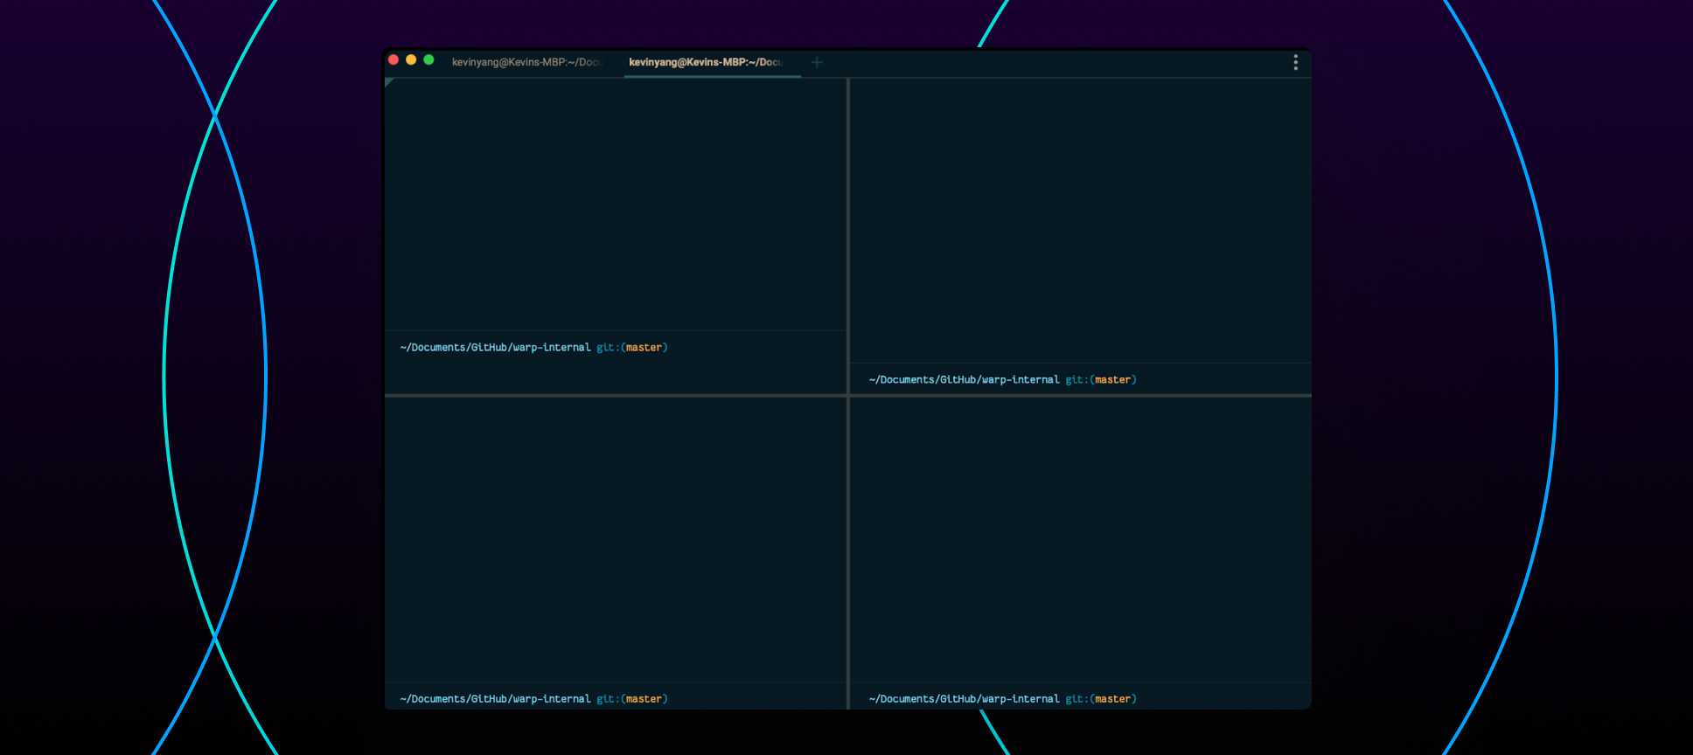Viewport: 1693px width, 755px height.
Task: Minimize the window with the yellow button
Action: (411, 60)
